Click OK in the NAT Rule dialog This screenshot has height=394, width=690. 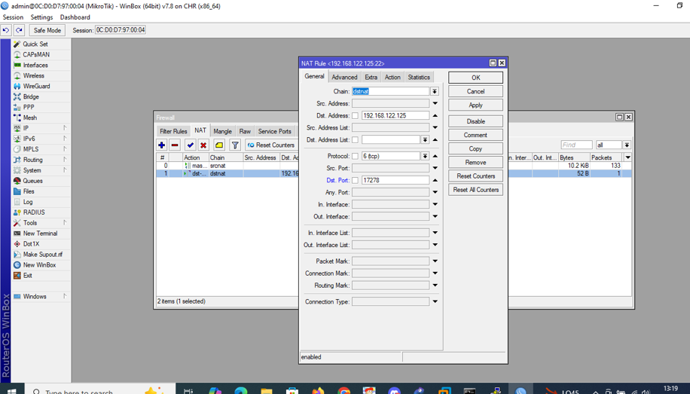coord(476,78)
